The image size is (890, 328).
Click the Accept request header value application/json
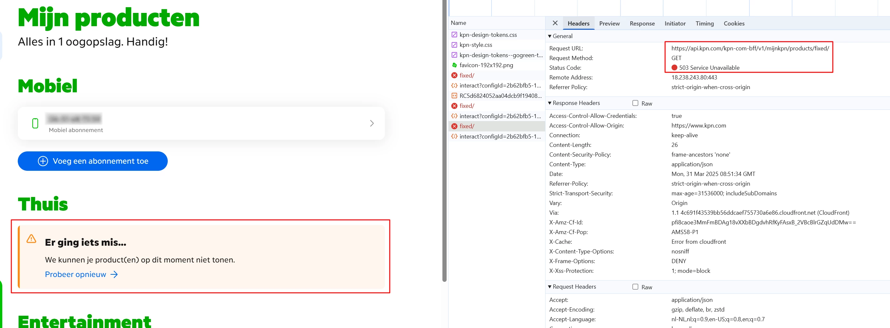[x=692, y=300]
